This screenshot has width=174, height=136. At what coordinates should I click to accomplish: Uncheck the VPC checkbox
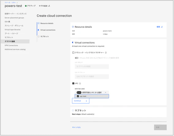point(73,84)
